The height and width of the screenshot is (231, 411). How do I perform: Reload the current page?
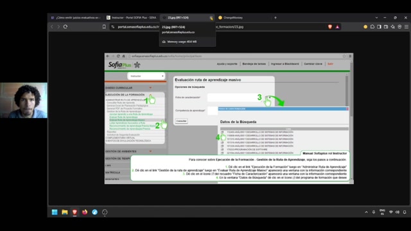pyautogui.click(x=66, y=27)
